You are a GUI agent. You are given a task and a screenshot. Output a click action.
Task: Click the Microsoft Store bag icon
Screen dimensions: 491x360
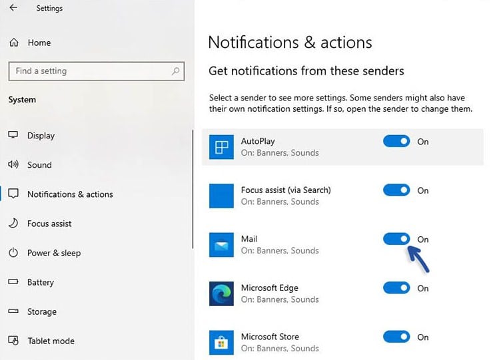point(221,343)
